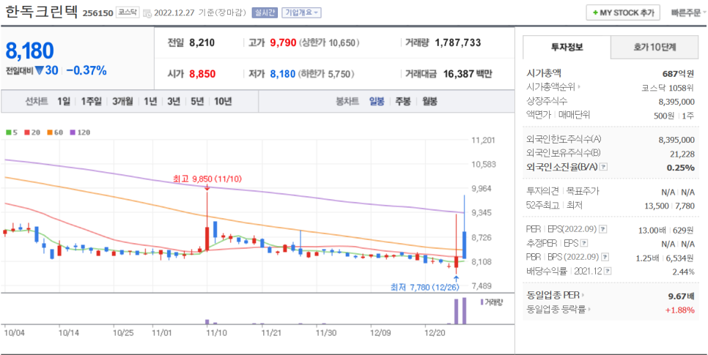Select the 일봉 daily candle chart
This screenshot has width=708, height=355.
pyautogui.click(x=377, y=102)
